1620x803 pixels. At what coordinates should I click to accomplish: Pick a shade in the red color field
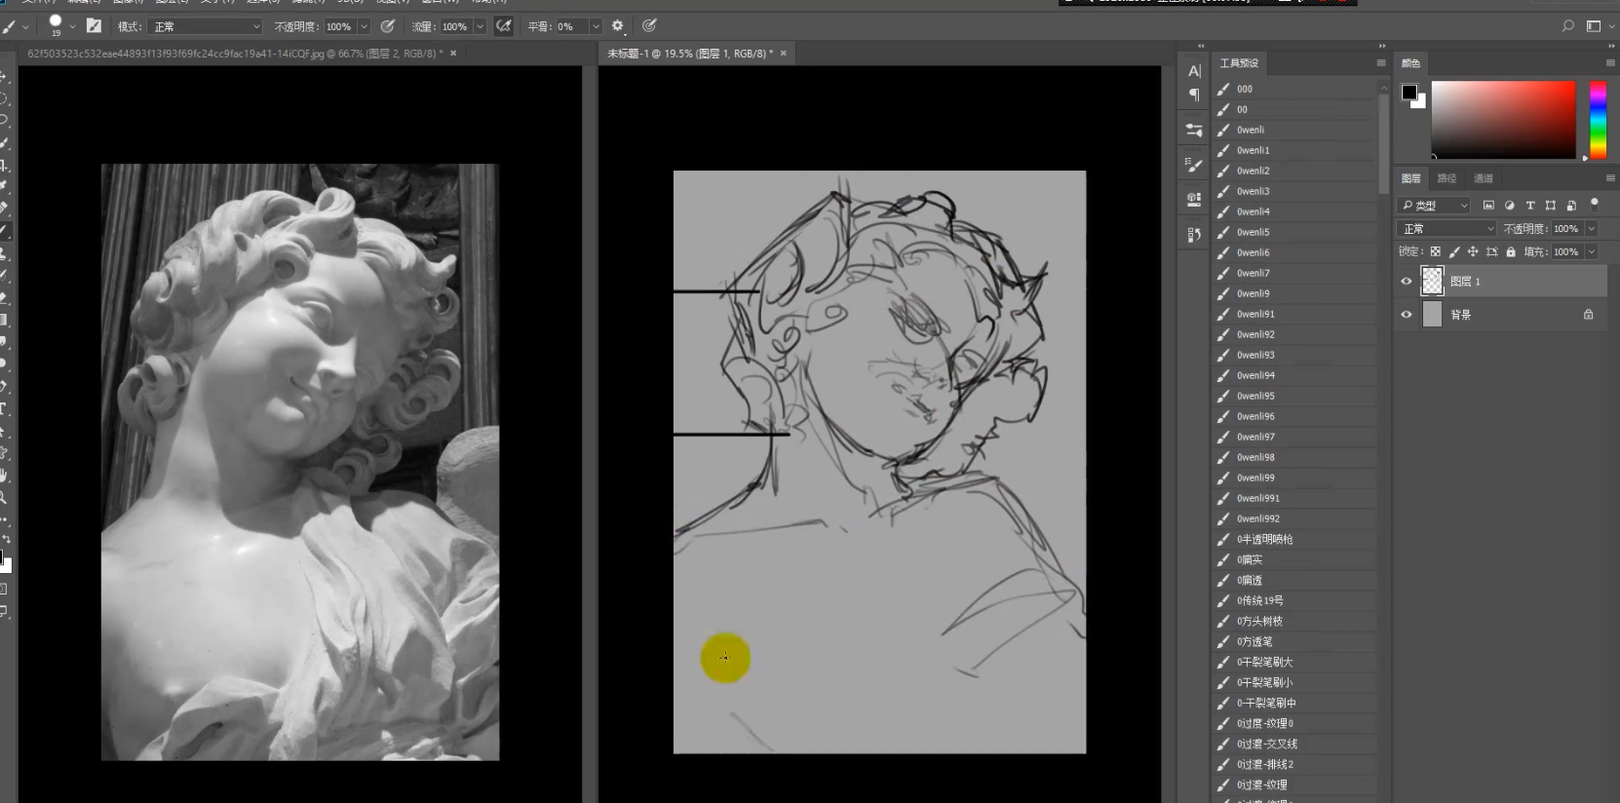pos(1503,119)
